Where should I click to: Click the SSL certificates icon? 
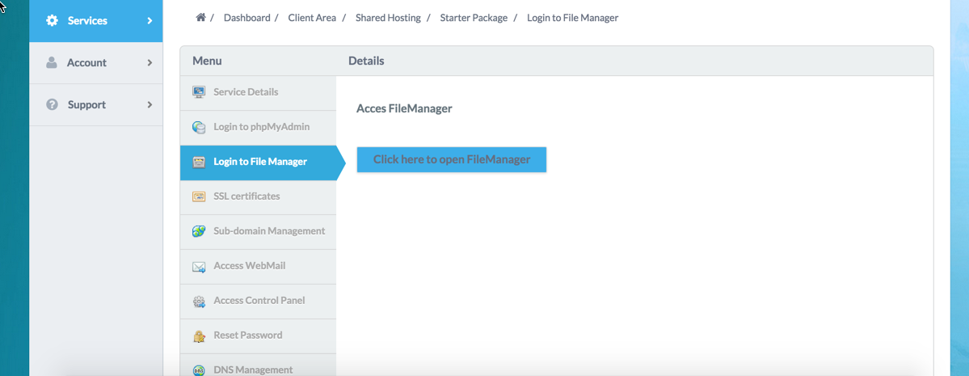tap(198, 196)
